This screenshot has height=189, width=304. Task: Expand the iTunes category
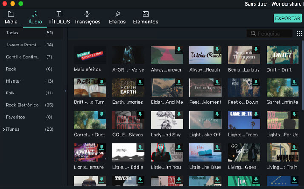coord(4,129)
